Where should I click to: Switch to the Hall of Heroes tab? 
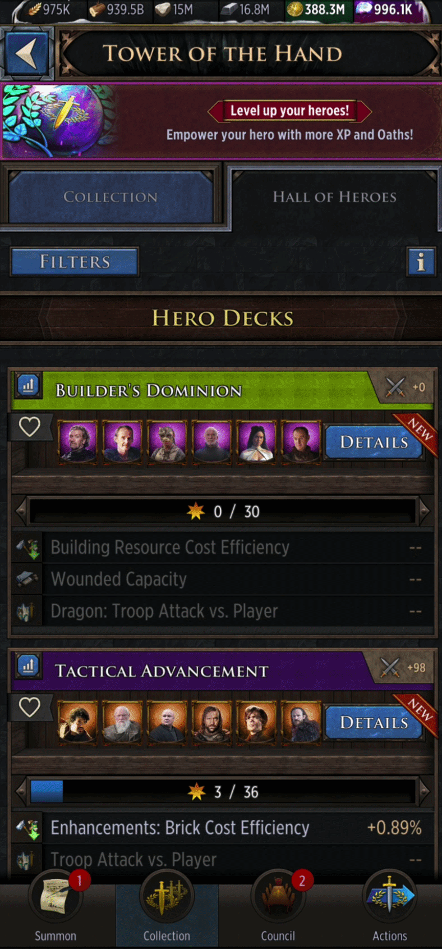(334, 197)
